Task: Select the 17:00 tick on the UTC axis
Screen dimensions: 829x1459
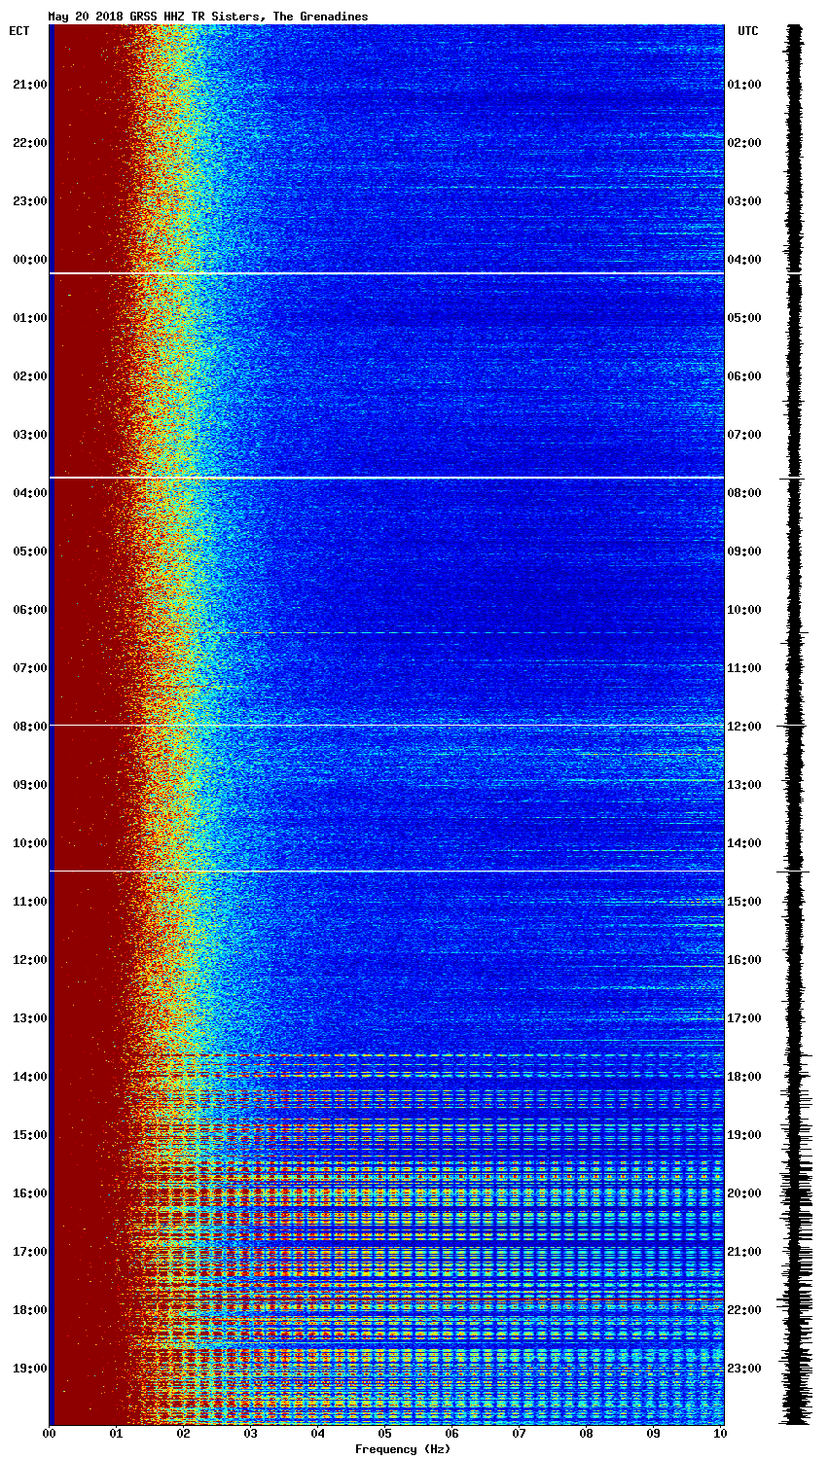Action: point(744,1018)
